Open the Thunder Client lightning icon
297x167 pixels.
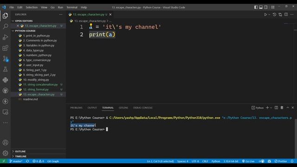[x=5, y=101]
